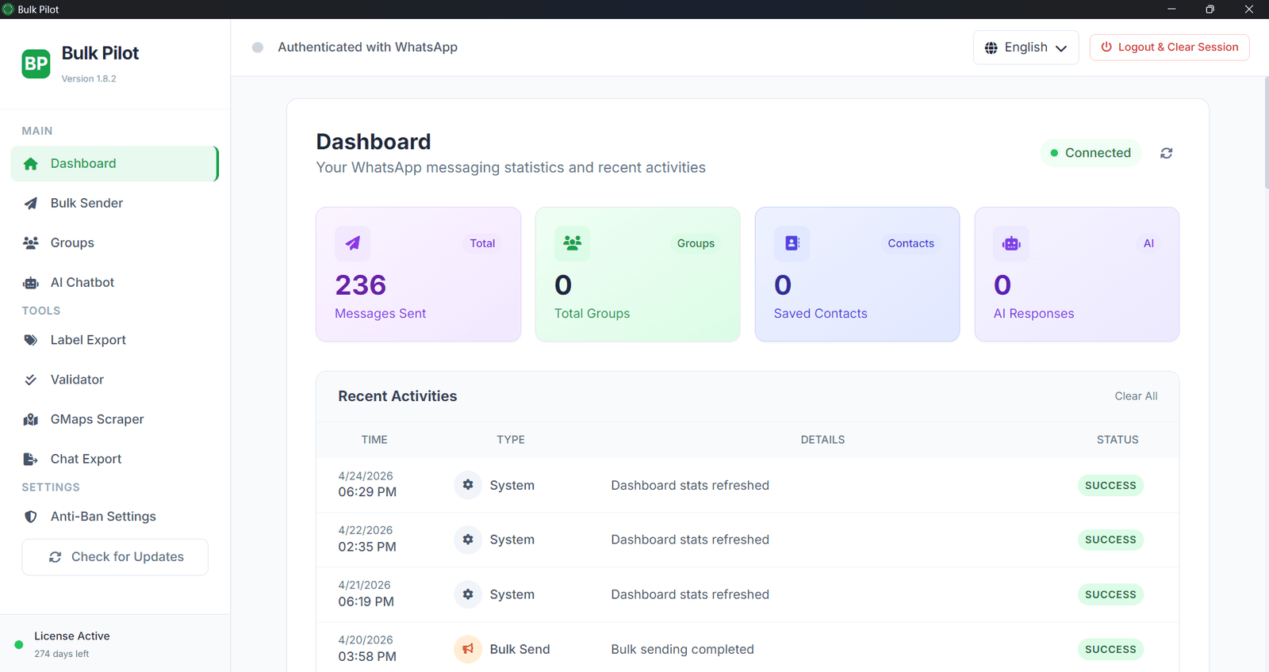The image size is (1269, 672).
Task: Click the Bulk Send megaphone icon
Action: [x=468, y=649]
